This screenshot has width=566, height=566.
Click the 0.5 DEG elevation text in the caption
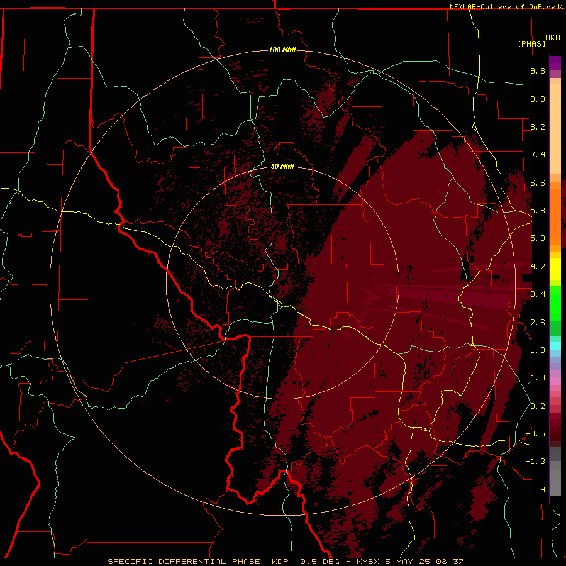[320, 562]
